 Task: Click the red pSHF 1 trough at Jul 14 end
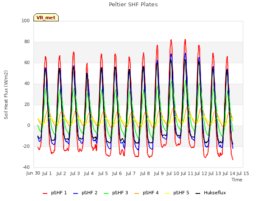pos(233,159)
